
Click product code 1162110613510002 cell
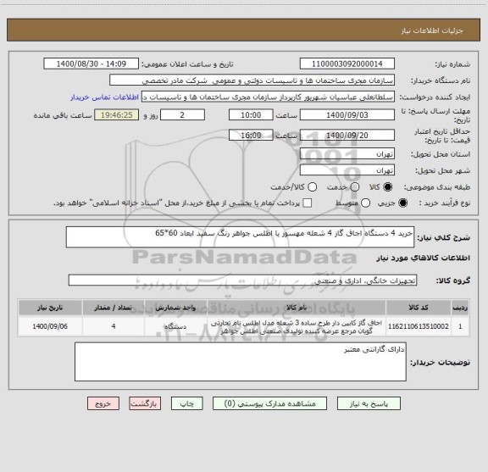[419, 326]
